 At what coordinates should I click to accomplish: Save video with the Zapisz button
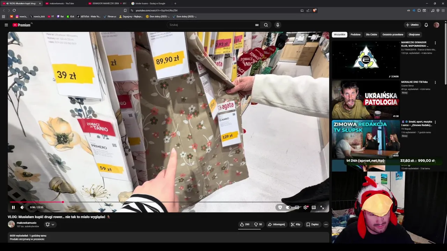(313, 225)
